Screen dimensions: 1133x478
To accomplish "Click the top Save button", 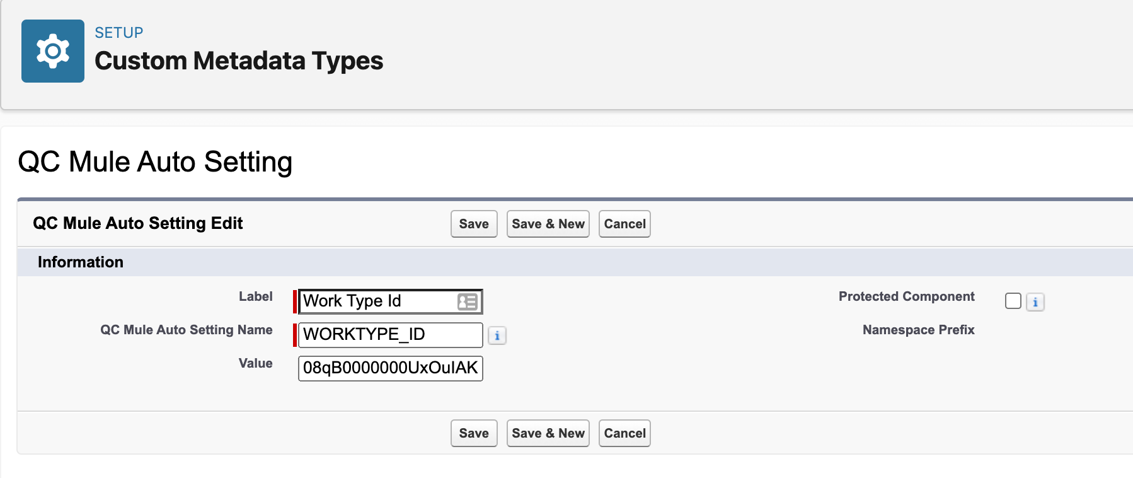I will [x=474, y=224].
